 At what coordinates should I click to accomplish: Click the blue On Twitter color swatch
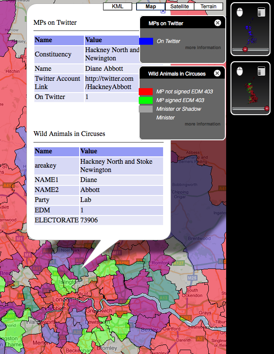pyautogui.click(x=146, y=41)
